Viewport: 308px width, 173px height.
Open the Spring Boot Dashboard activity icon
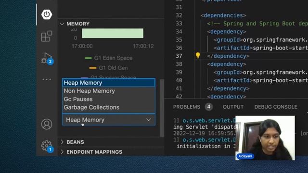coord(47,14)
